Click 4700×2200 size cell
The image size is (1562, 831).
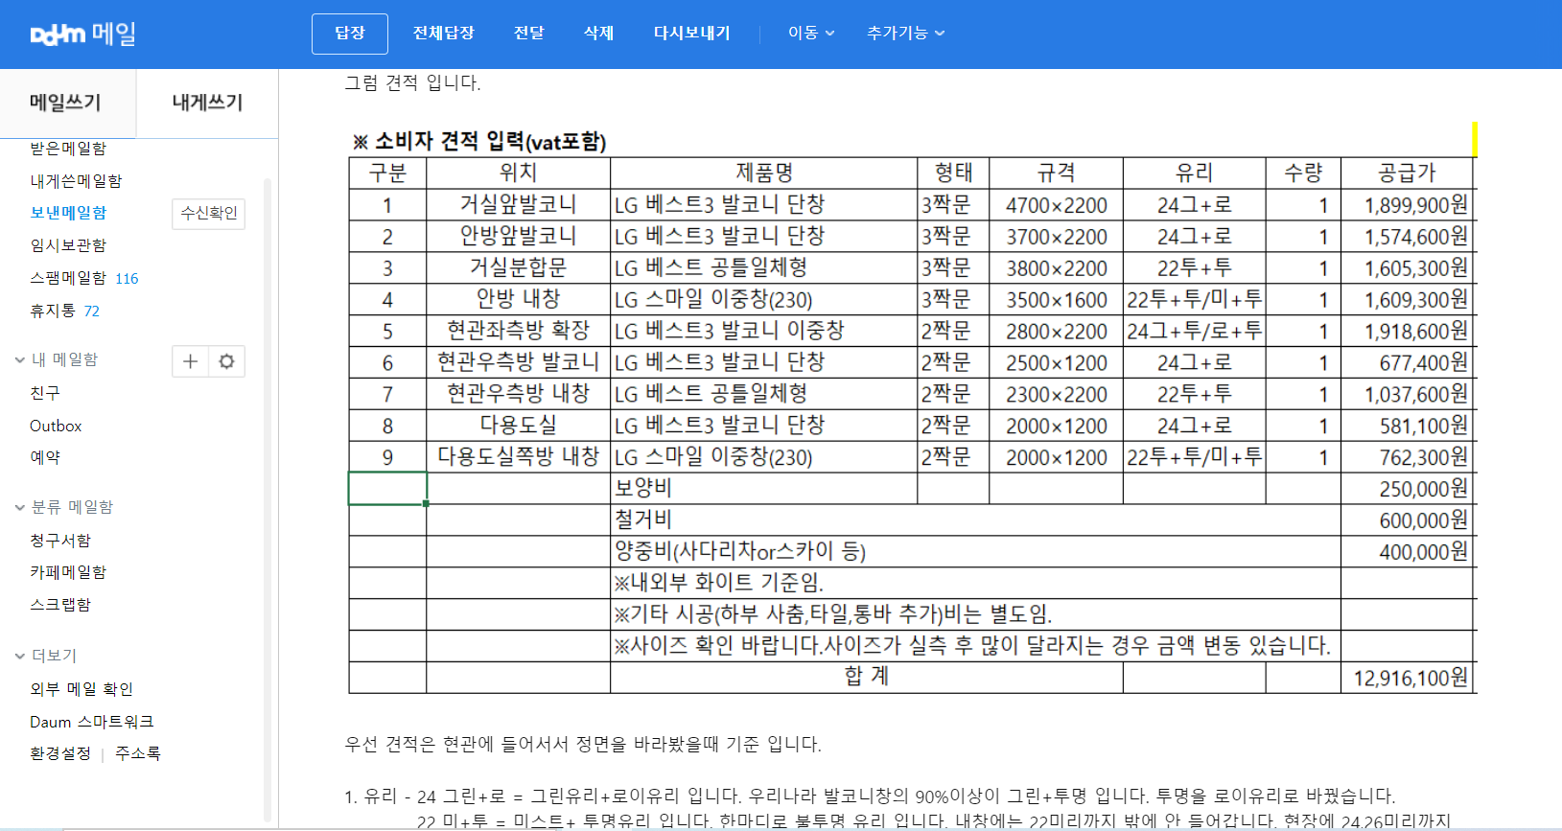click(1056, 205)
